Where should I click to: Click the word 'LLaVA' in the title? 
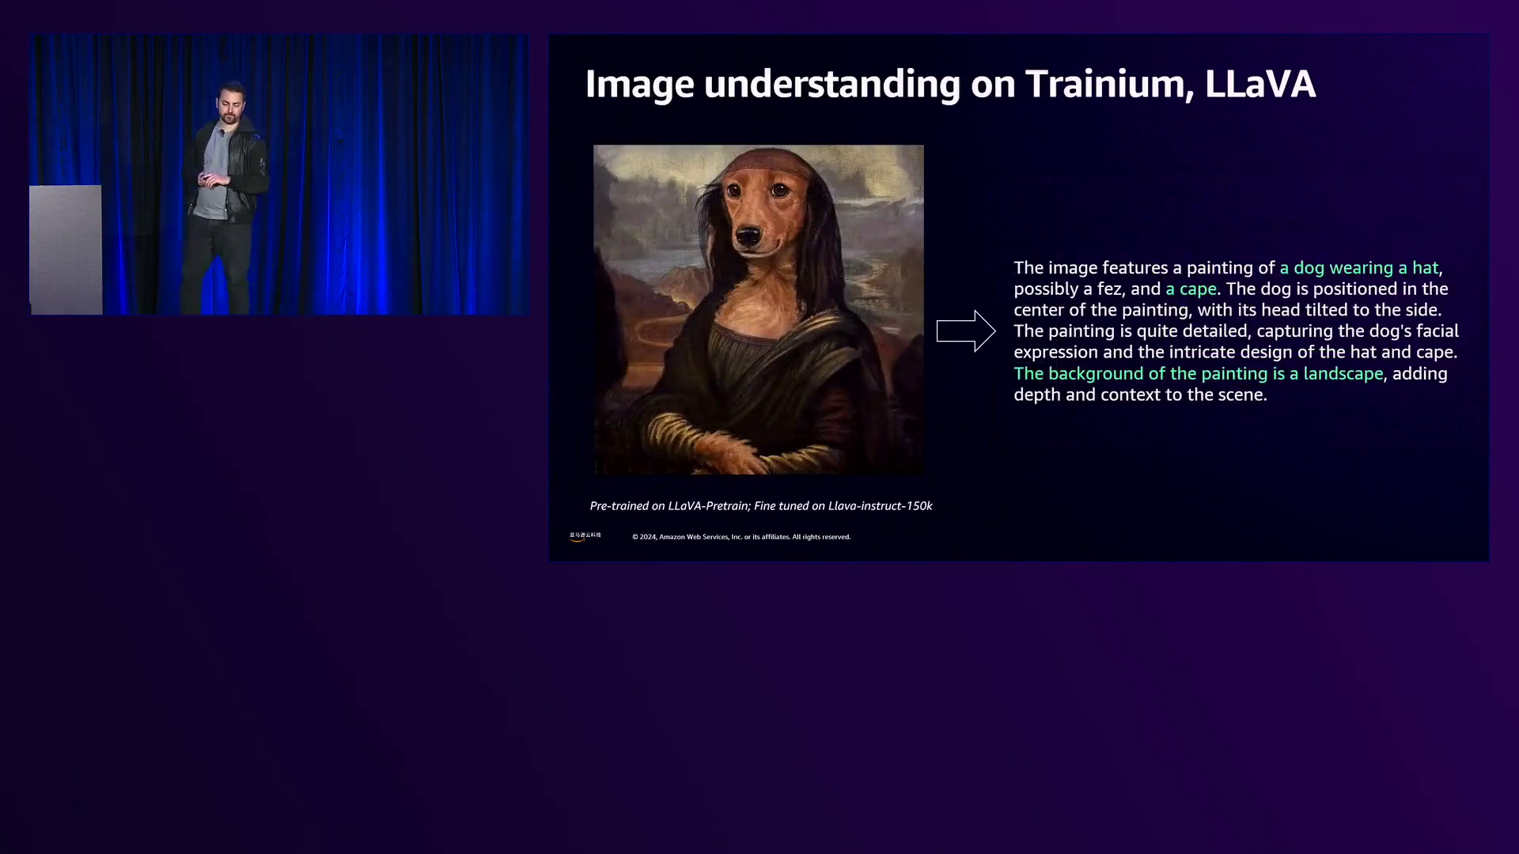click(x=1260, y=84)
